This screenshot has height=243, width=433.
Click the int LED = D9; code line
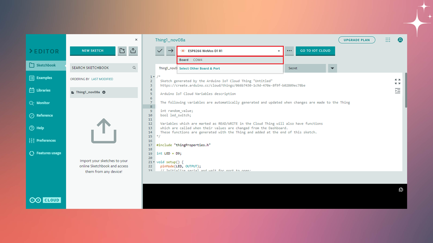169,154
